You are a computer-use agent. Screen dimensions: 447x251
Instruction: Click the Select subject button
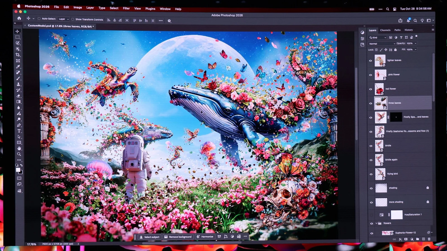(x=150, y=237)
